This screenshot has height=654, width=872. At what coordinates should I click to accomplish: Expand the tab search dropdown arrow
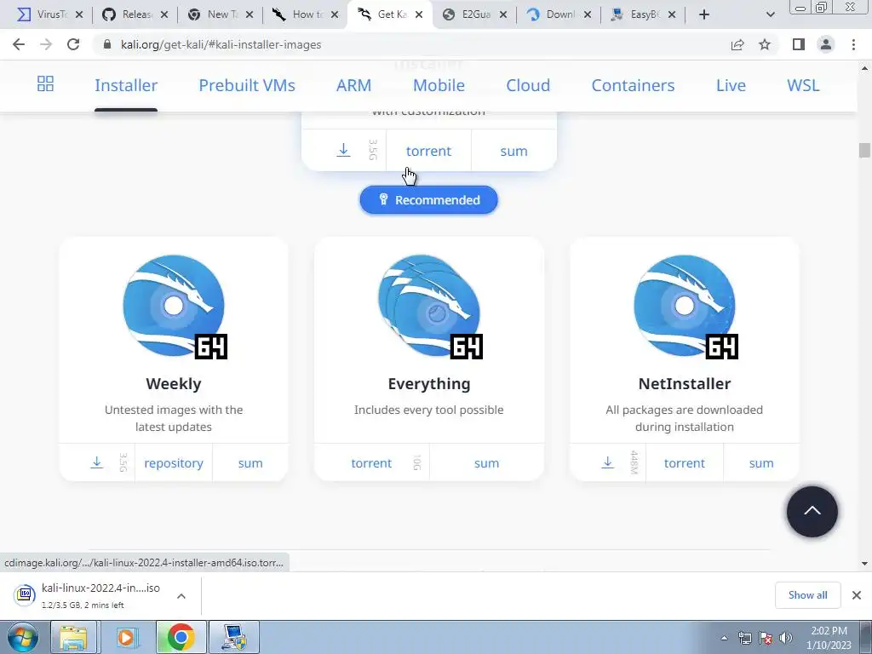(770, 14)
